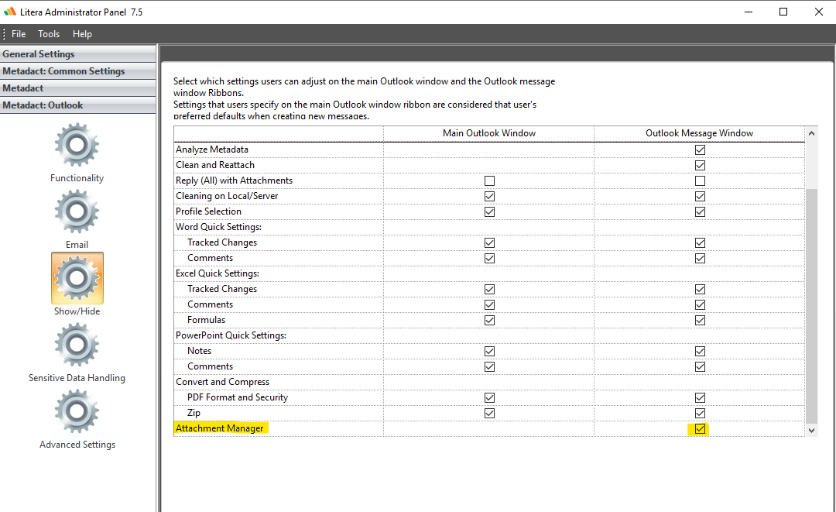Image resolution: width=836 pixels, height=512 pixels.
Task: Open the Tools menu
Action: point(49,33)
